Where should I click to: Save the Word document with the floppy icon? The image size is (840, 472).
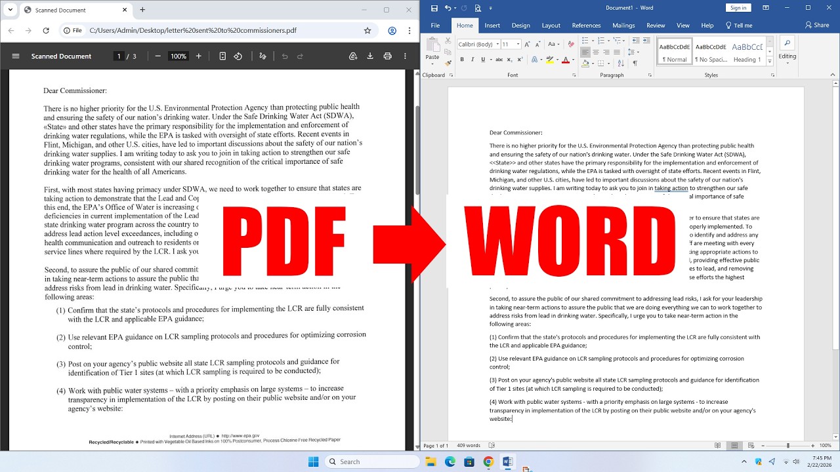434,8
